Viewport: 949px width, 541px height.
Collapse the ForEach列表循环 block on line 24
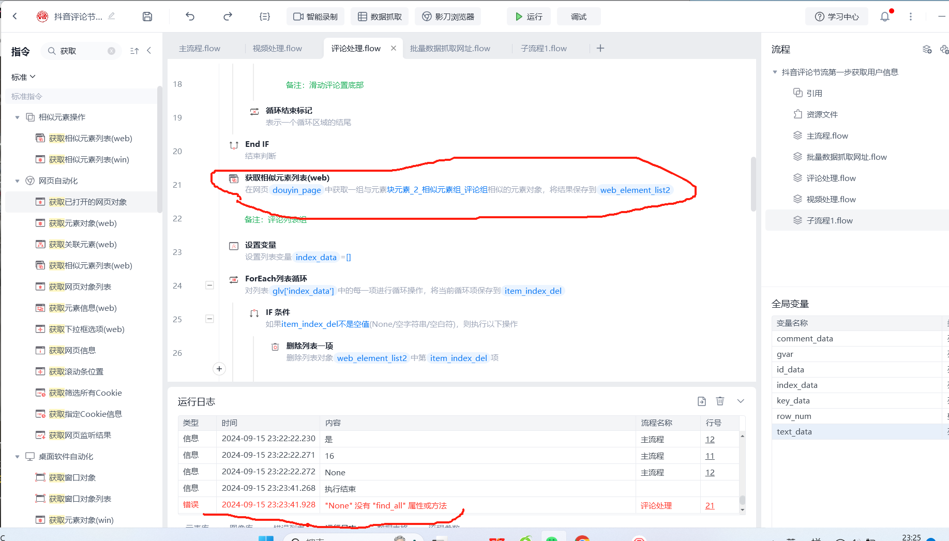[x=209, y=285]
